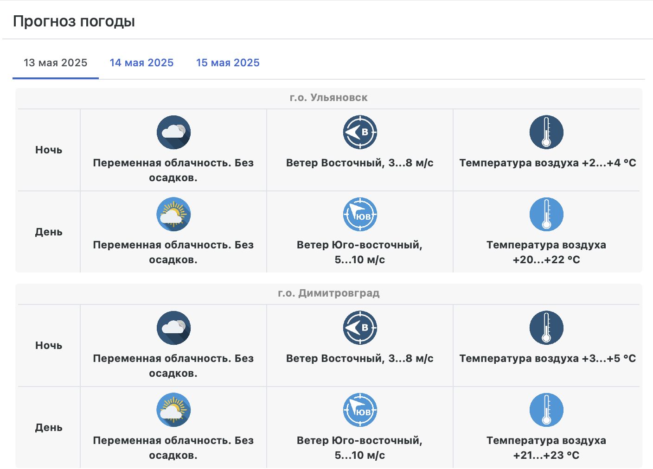Switch to the 14 мая 2025 tab
The image size is (653, 469).
point(141,63)
